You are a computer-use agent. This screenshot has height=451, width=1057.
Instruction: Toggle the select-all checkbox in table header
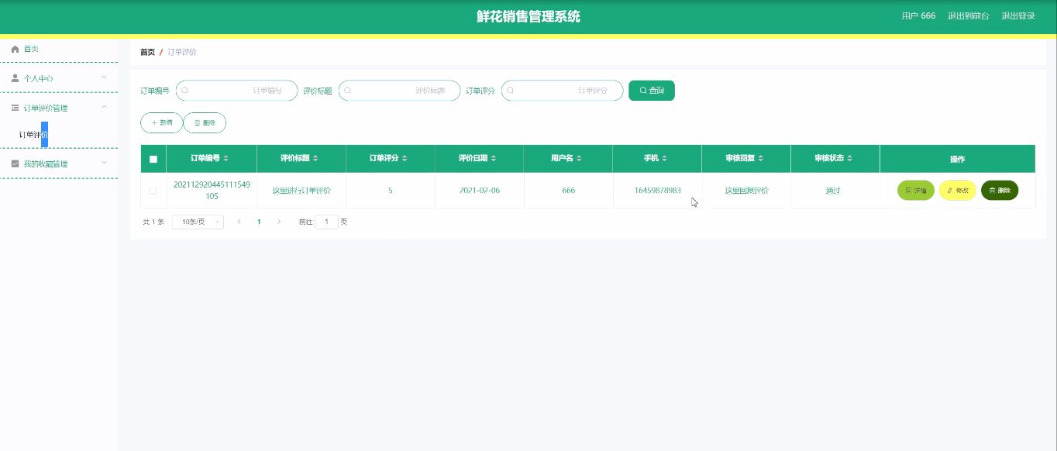tap(153, 159)
